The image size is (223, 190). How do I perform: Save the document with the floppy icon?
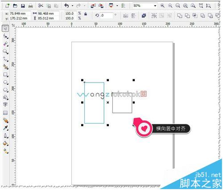[23, 6]
